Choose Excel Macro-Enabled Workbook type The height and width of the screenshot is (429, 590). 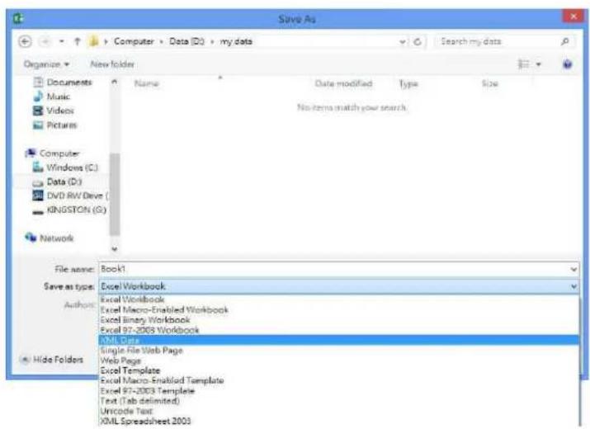pyautogui.click(x=338, y=309)
